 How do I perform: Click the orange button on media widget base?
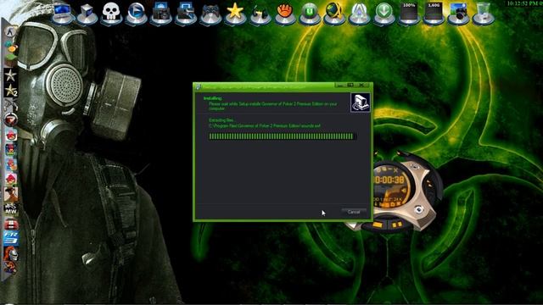pyautogui.click(x=377, y=225)
